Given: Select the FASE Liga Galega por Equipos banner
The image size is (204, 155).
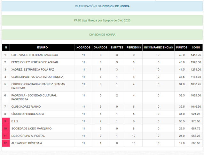Looking at the screenshot, I should [102, 20].
